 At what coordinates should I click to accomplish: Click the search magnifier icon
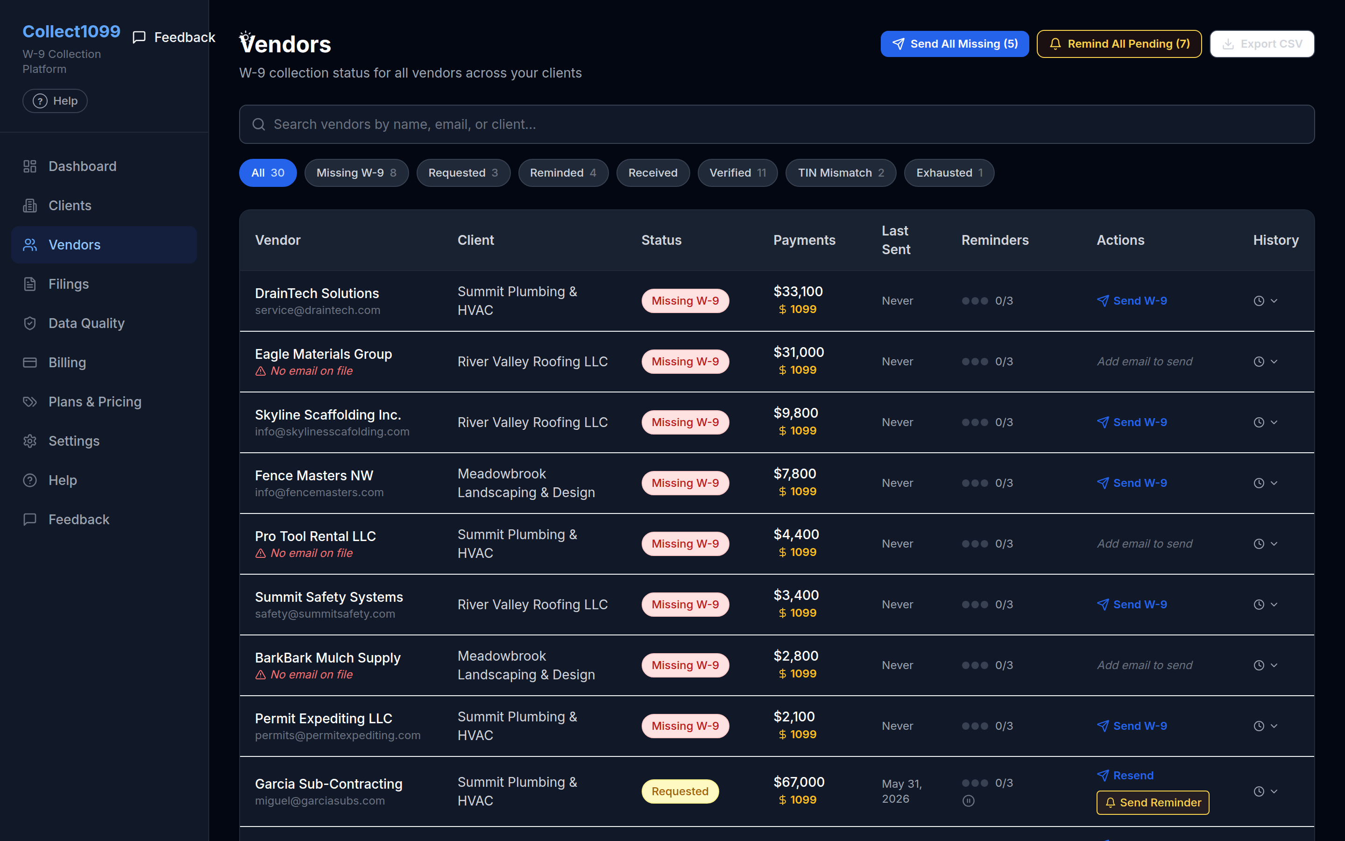[258, 125]
